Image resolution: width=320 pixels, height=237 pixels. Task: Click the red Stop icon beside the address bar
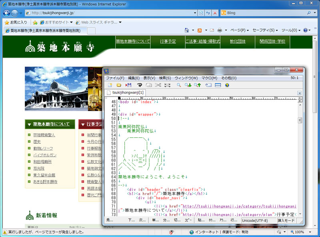(215, 13)
